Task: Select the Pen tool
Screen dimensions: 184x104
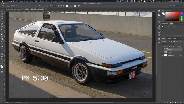Action: point(2,47)
